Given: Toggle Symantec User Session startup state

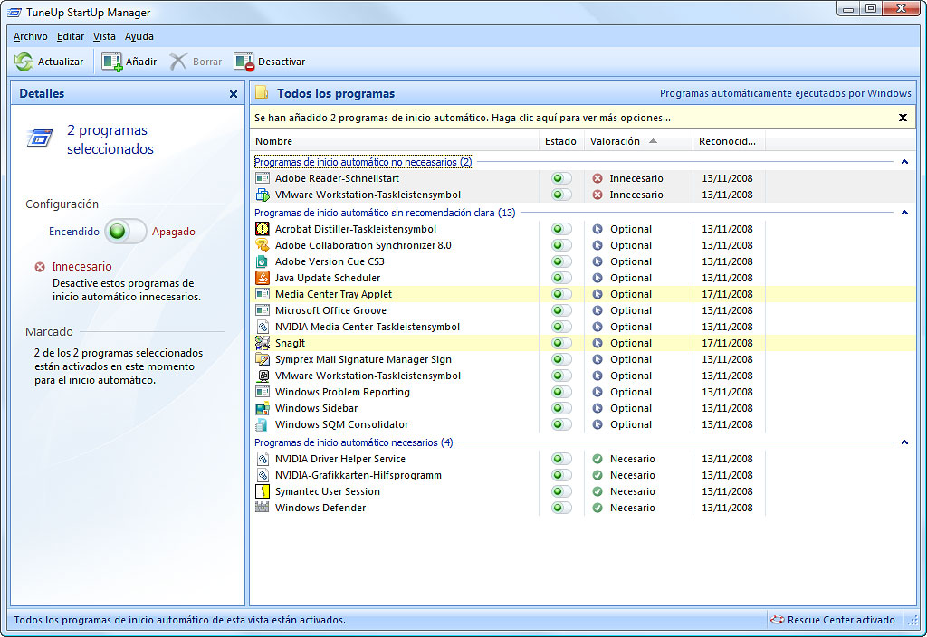Looking at the screenshot, I should 561,491.
